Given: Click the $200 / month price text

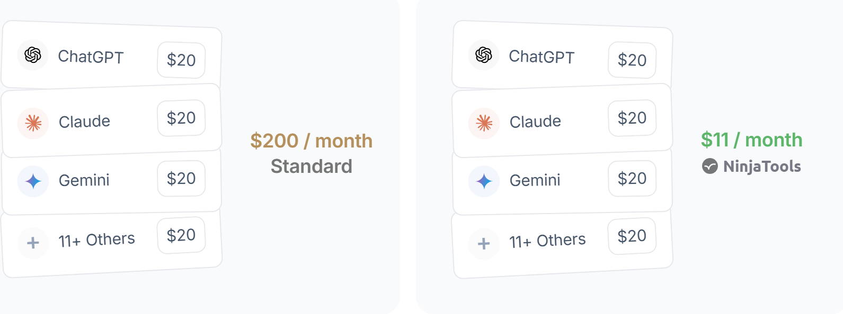Looking at the screenshot, I should click(x=312, y=141).
